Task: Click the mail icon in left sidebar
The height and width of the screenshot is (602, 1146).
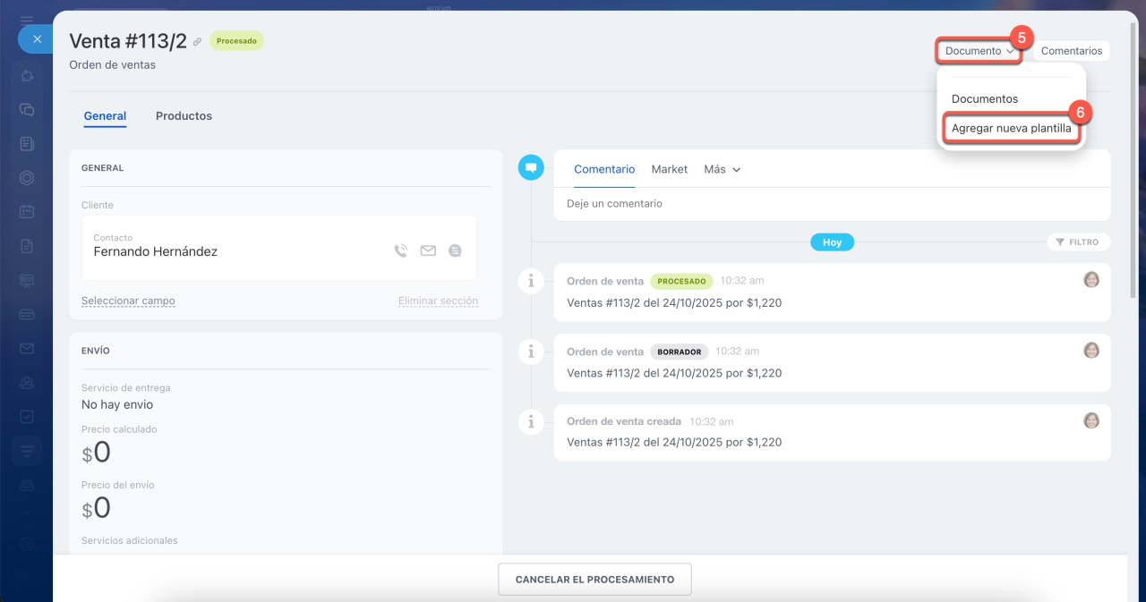Action: (x=27, y=349)
